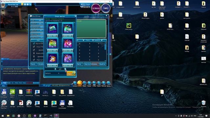Expand the Заслуги column sort arrow
The height and width of the screenshot is (118, 210).
pos(102,40)
